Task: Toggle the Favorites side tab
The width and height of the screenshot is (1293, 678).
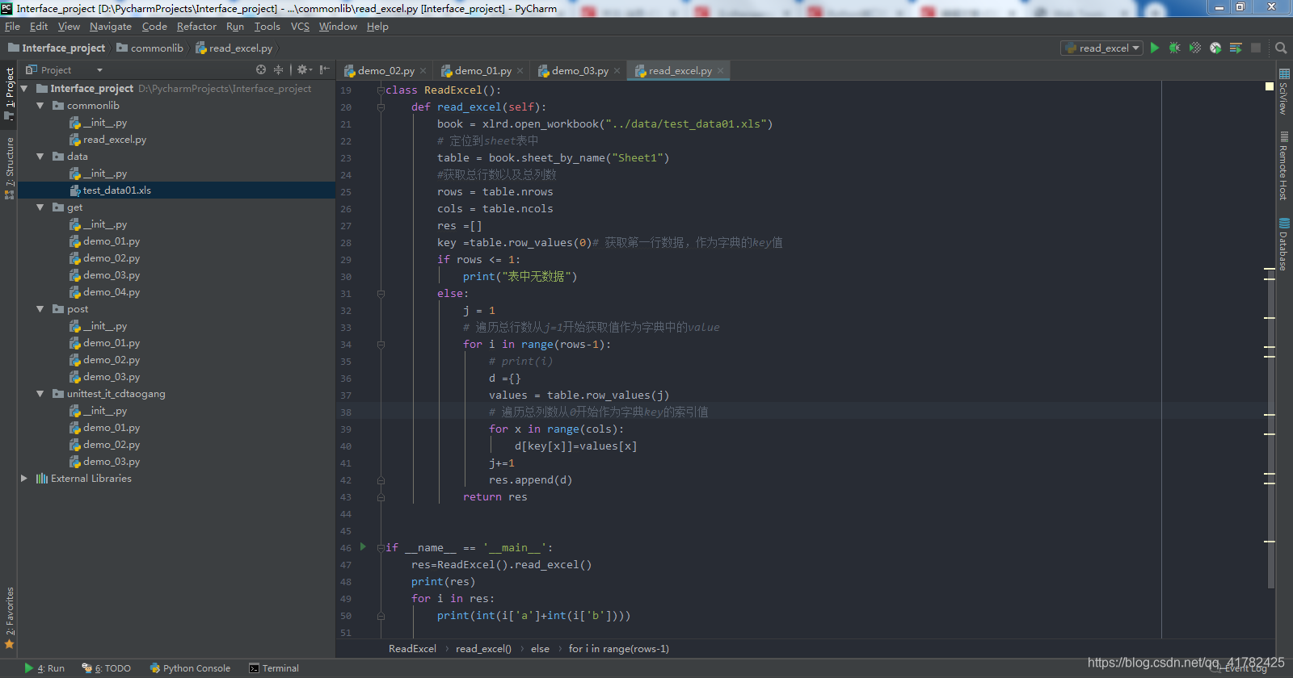Action: click(10, 617)
